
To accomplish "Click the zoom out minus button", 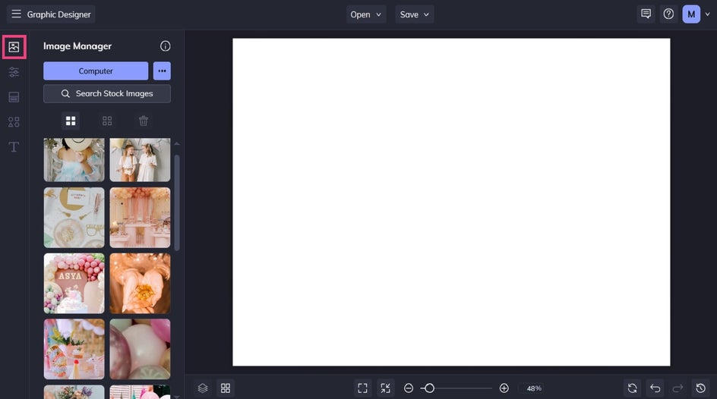I will tap(409, 388).
